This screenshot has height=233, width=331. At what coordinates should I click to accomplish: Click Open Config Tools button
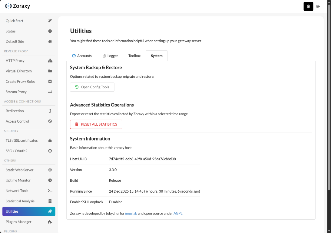(92, 87)
